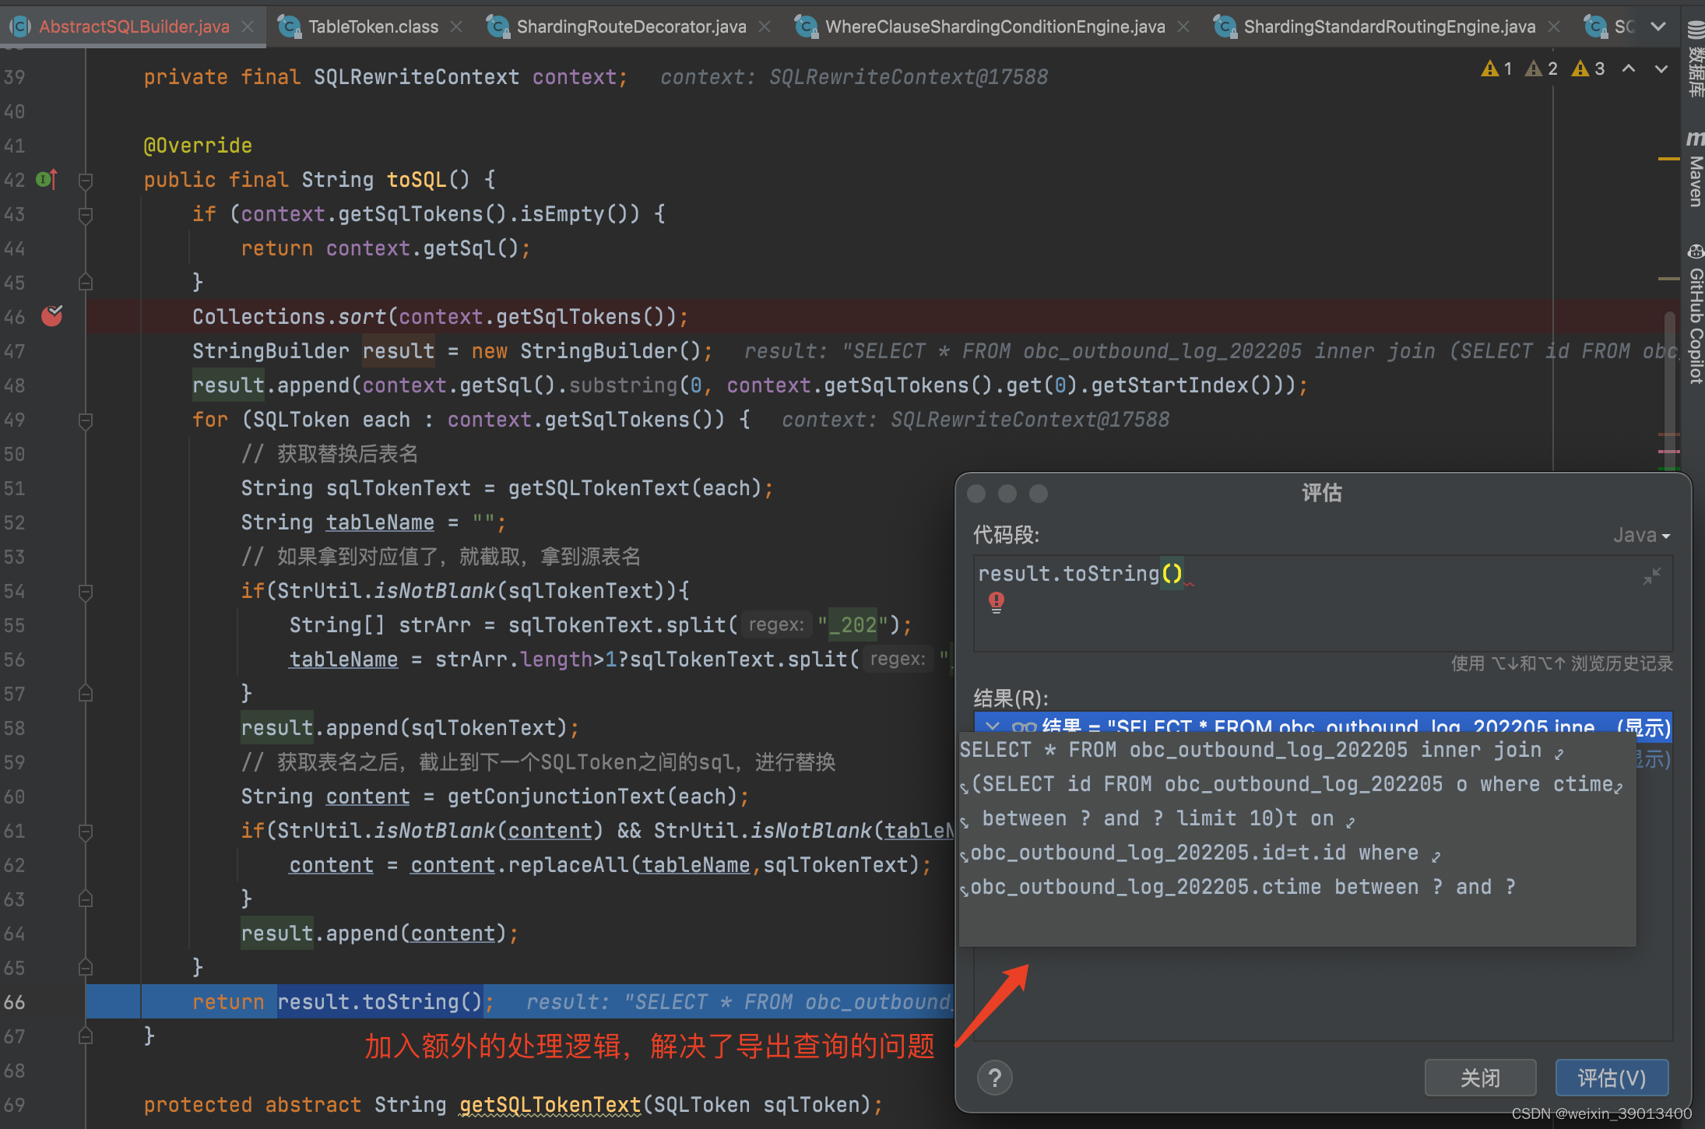Click the (显示) view link in result row
Image resolution: width=1705 pixels, height=1129 pixels.
click(x=1643, y=727)
